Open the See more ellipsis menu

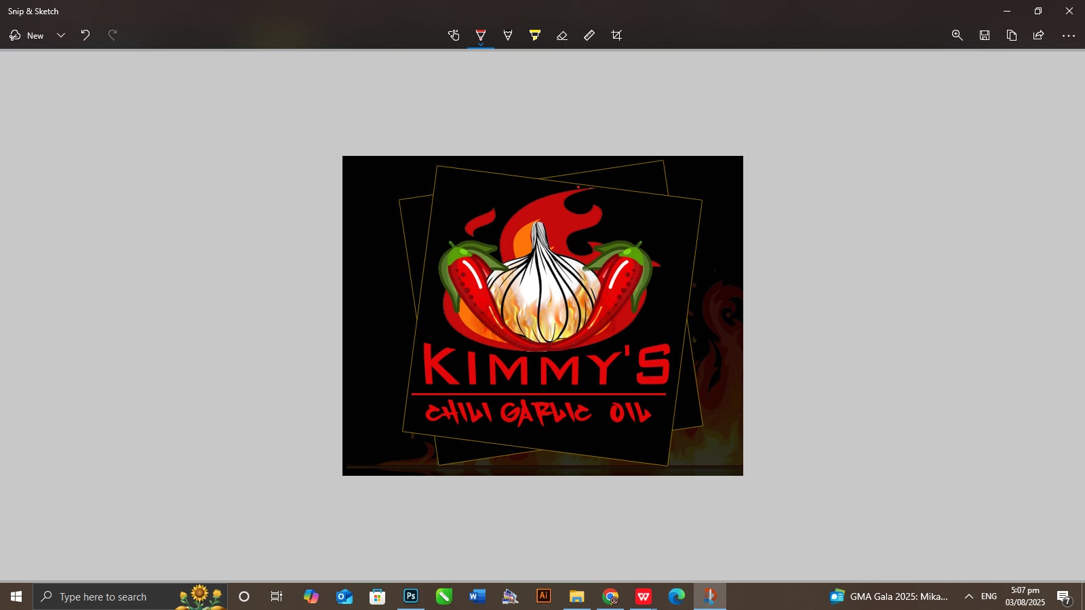pyautogui.click(x=1069, y=35)
